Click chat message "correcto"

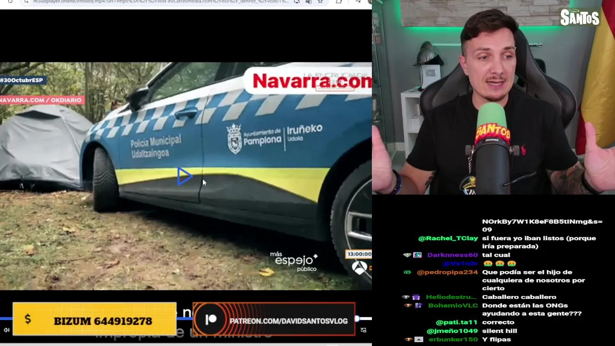[498, 322]
